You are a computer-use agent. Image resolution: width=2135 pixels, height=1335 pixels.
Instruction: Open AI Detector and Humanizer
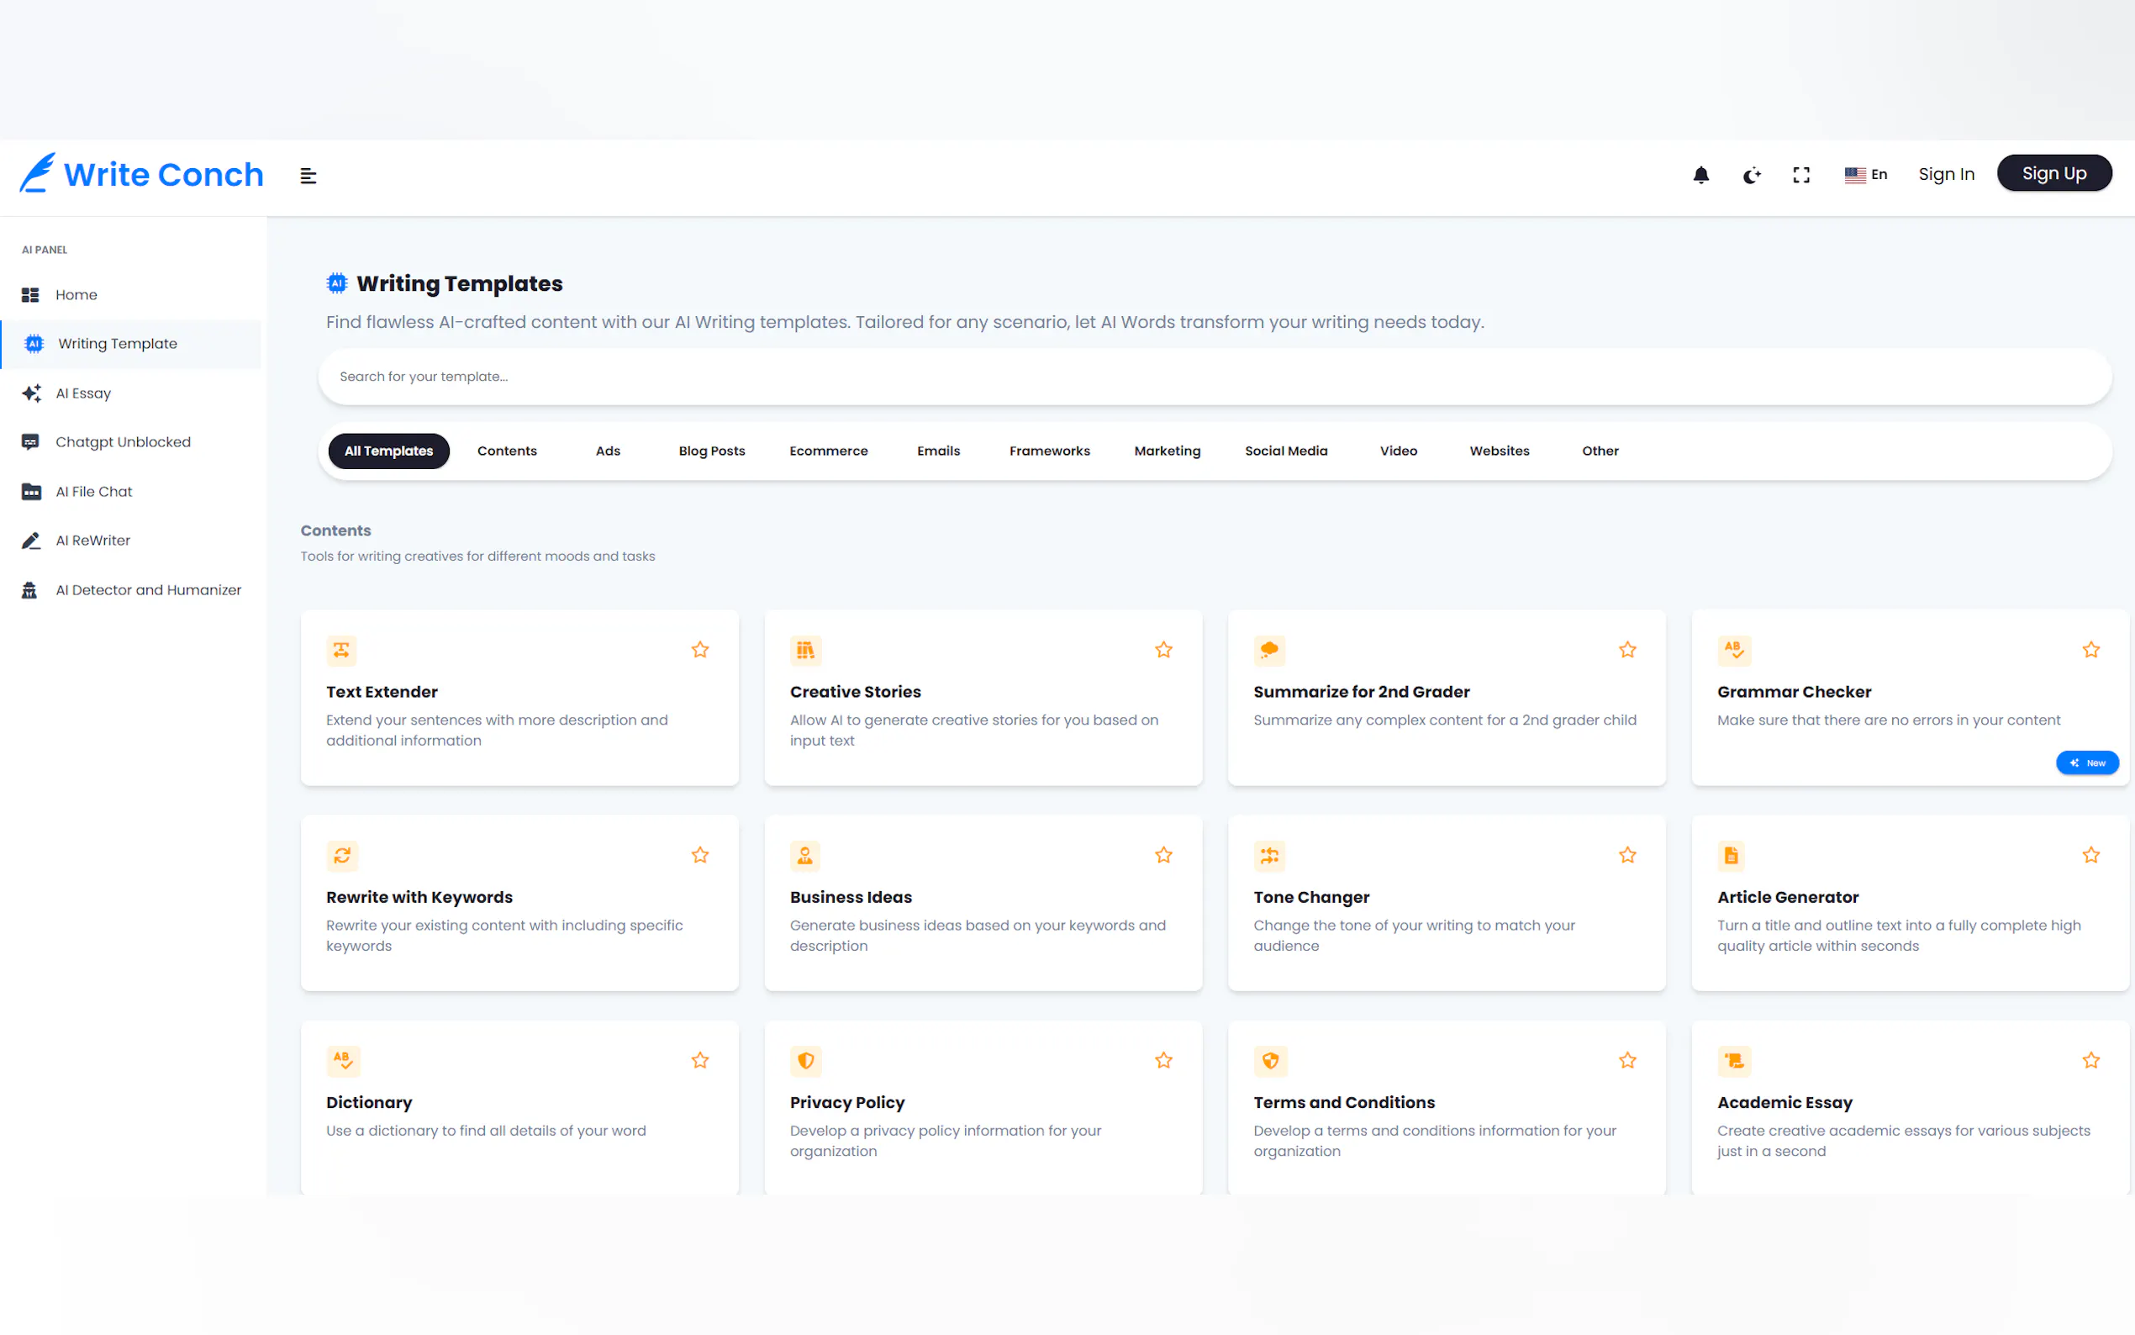tap(147, 590)
